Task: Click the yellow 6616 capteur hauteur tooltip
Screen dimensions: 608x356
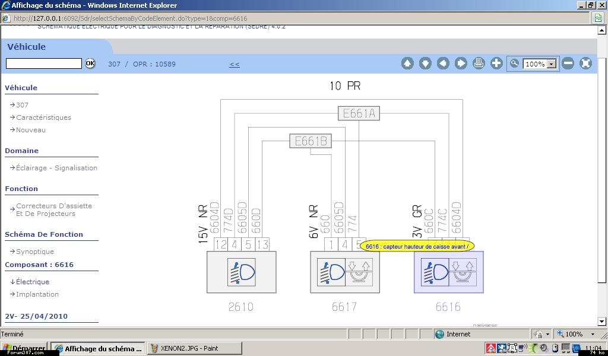Action: 417,246
